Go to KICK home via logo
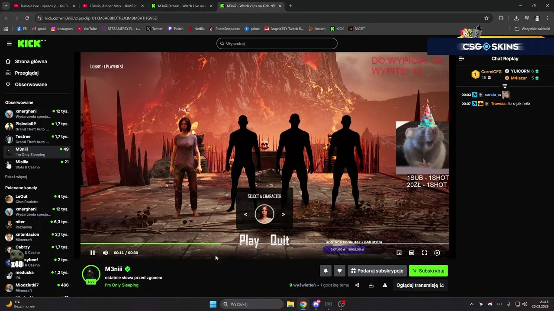 click(31, 43)
